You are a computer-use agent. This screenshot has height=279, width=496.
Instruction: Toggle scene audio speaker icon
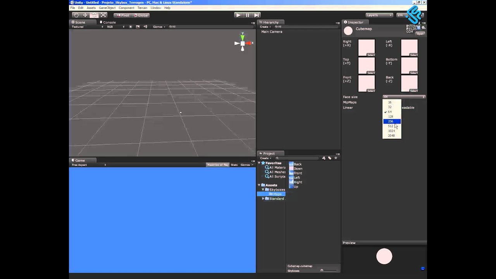click(145, 27)
